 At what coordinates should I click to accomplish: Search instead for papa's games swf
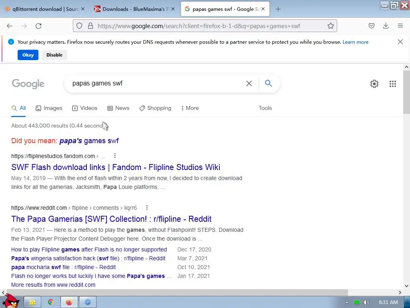(x=89, y=141)
